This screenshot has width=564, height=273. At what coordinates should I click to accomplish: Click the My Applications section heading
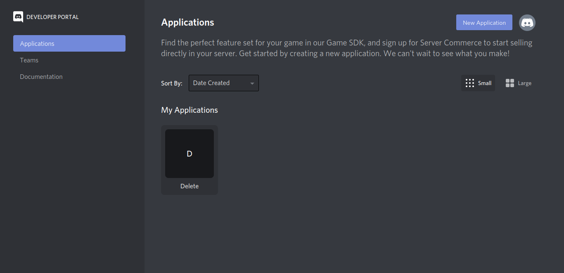[190, 110]
